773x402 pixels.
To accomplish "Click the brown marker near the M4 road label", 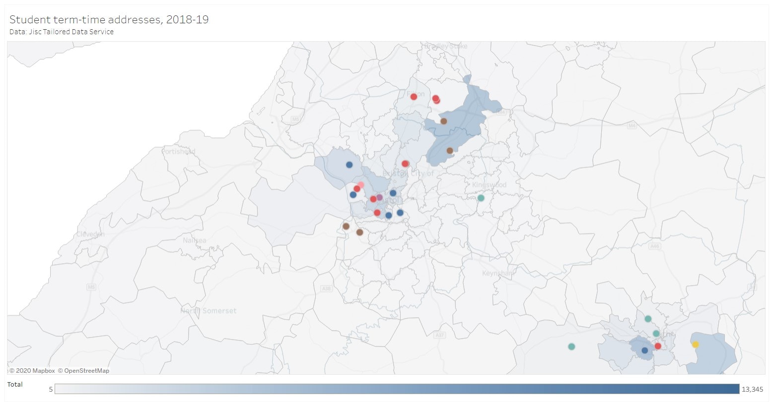I will (x=444, y=120).
